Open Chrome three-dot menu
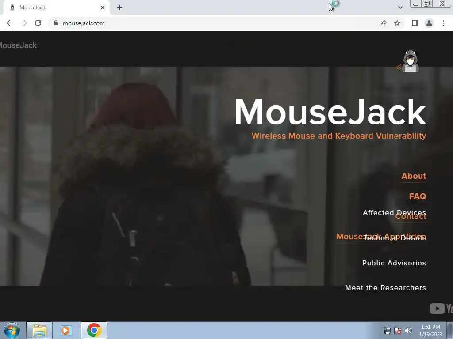The height and width of the screenshot is (339, 453). 443,23
